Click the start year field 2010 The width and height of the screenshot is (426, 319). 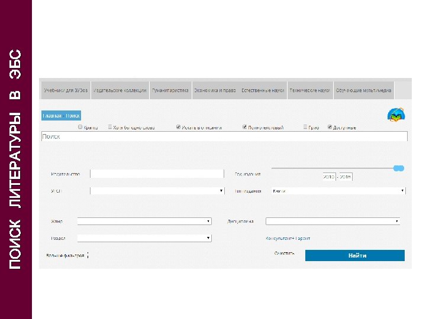[329, 177]
